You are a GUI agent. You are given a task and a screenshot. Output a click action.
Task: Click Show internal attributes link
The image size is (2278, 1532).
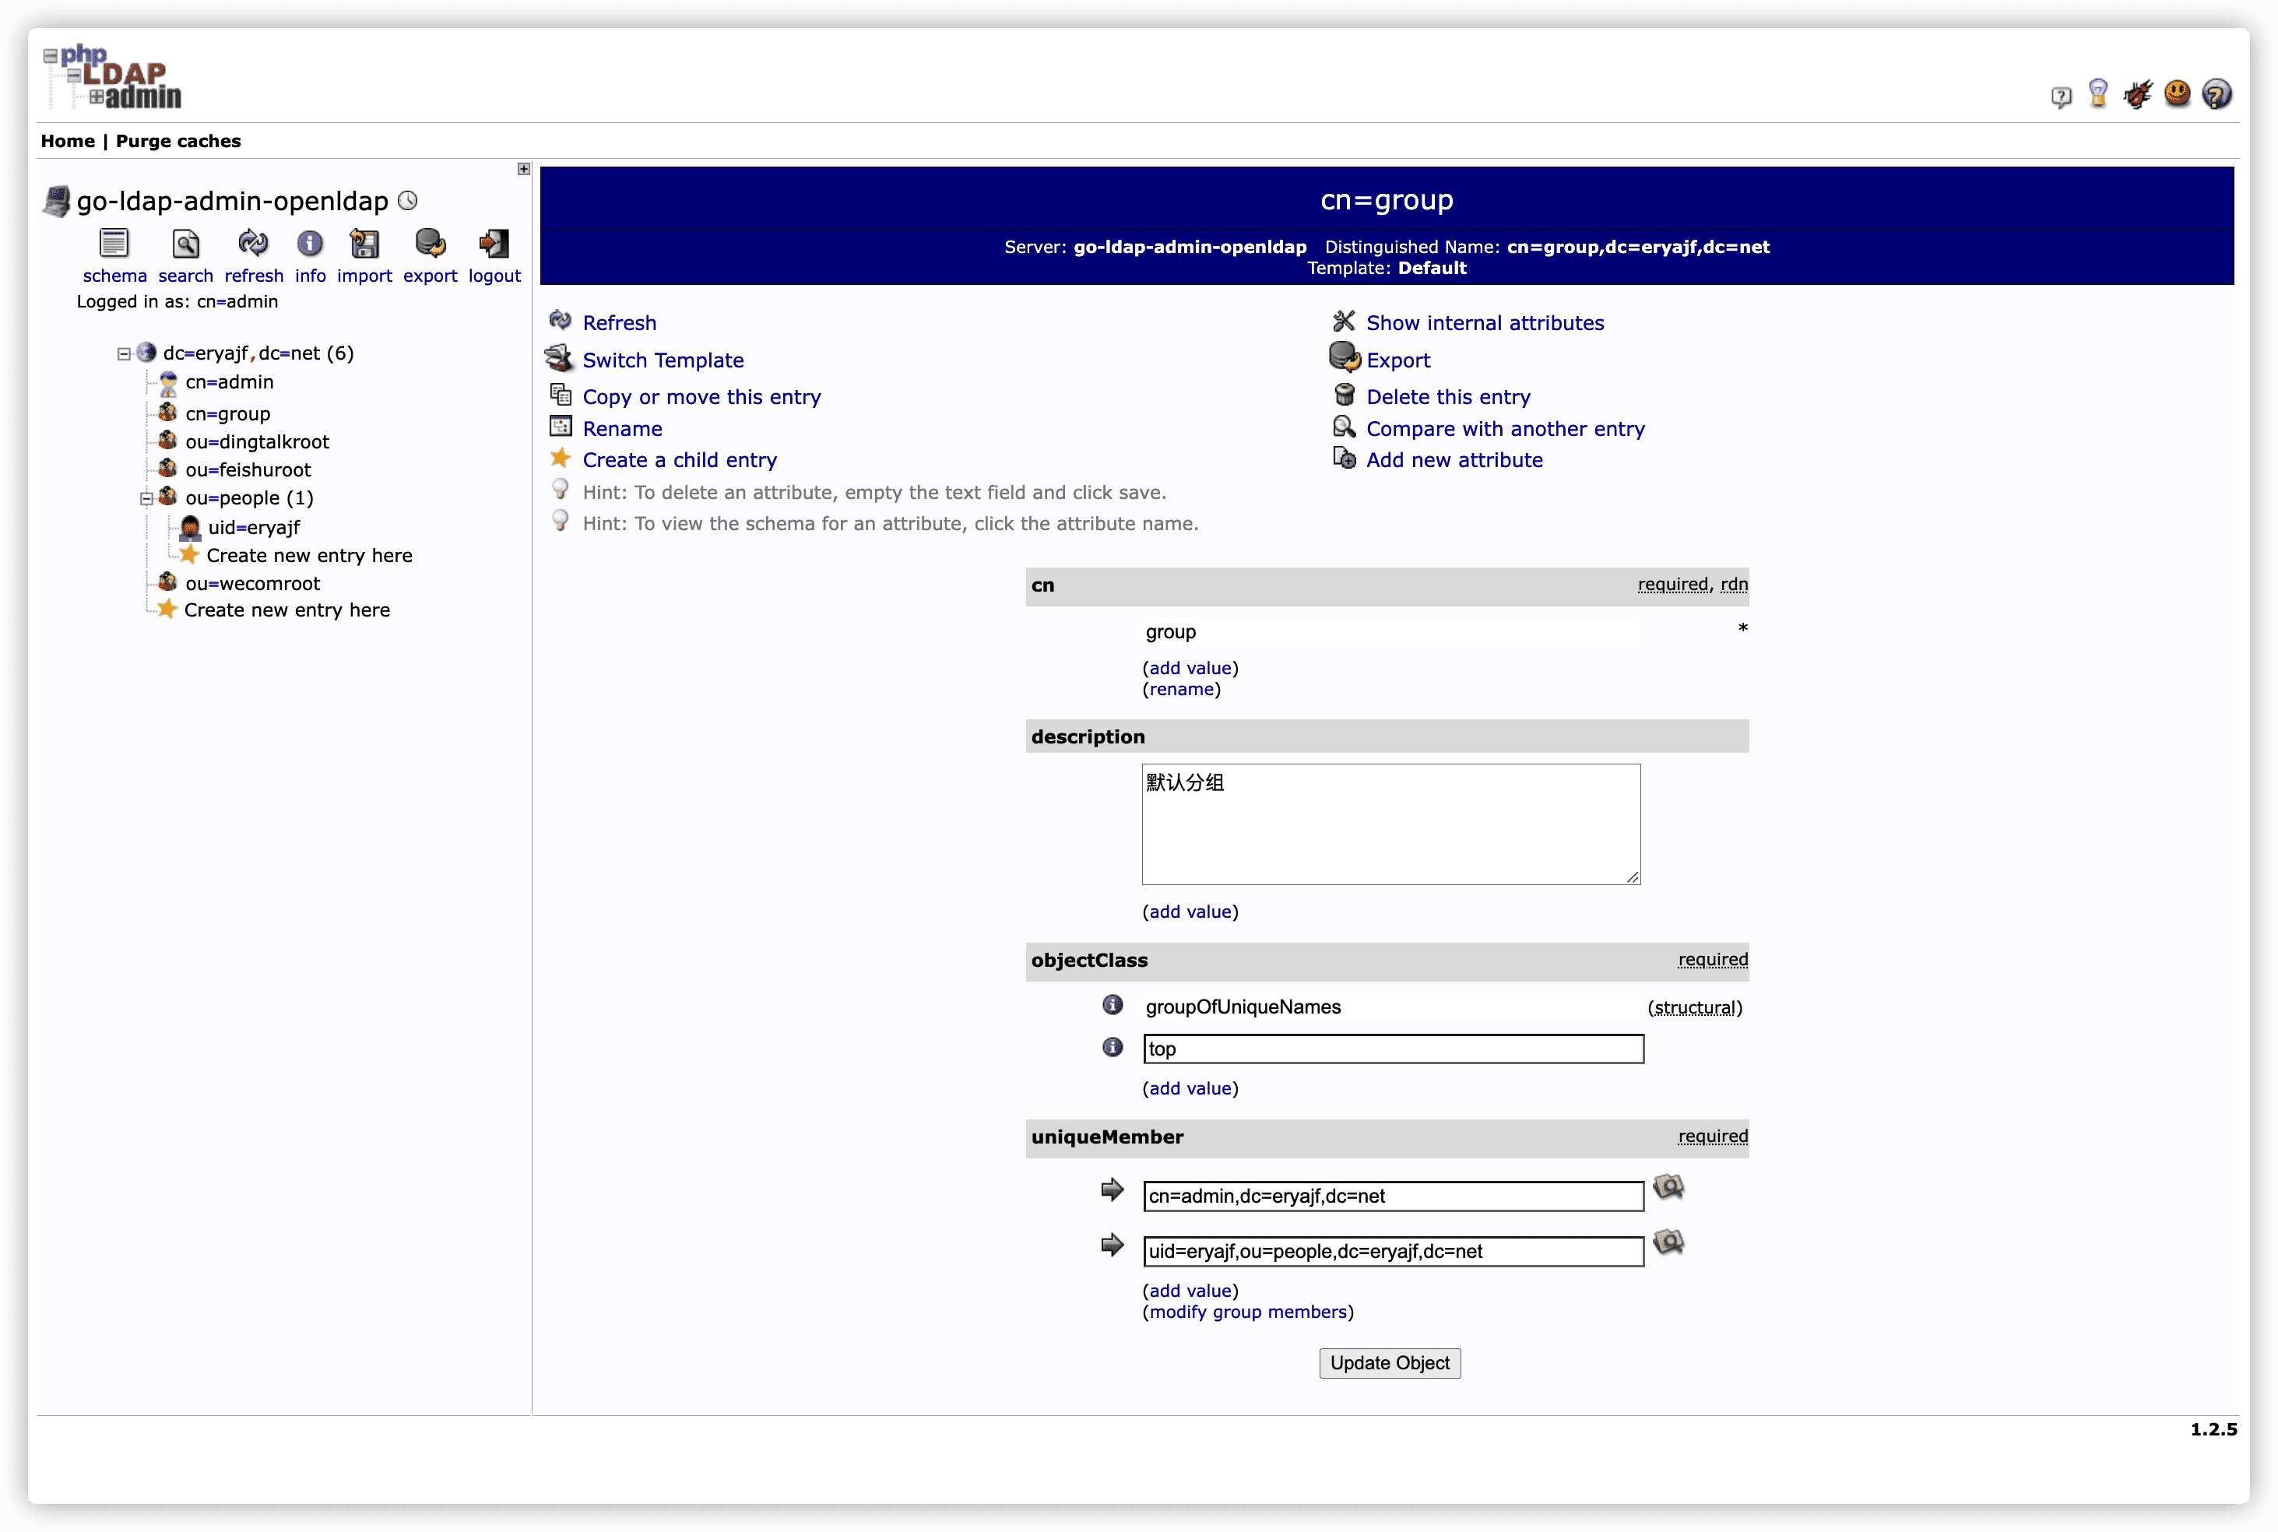click(x=1484, y=322)
